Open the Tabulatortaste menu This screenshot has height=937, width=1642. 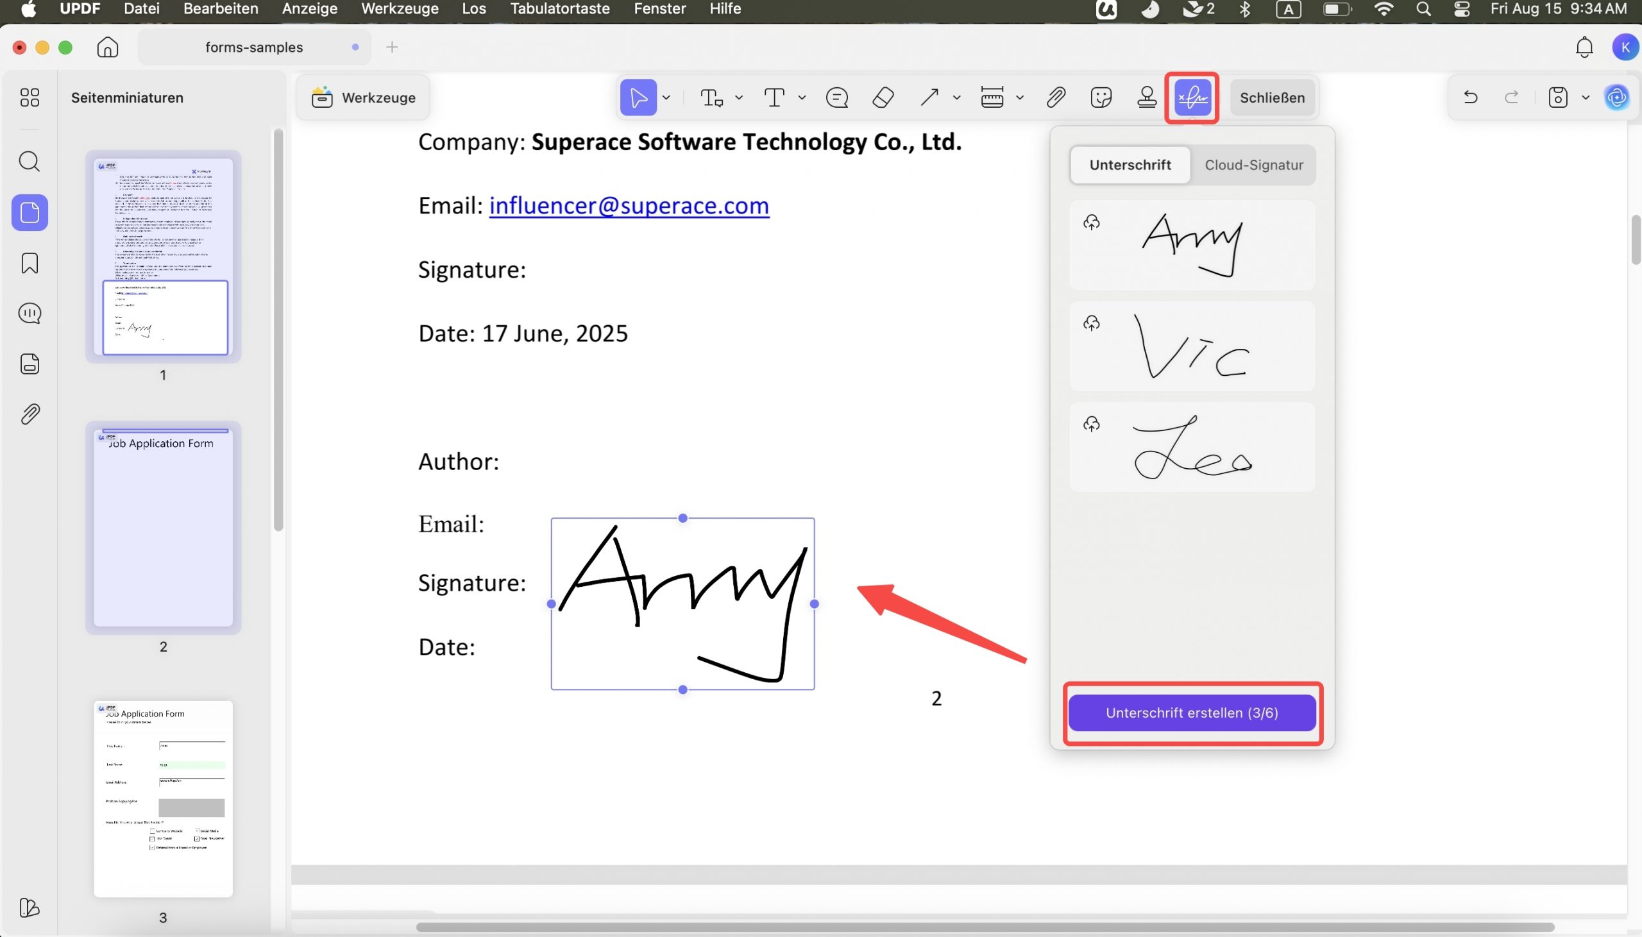pos(560,9)
